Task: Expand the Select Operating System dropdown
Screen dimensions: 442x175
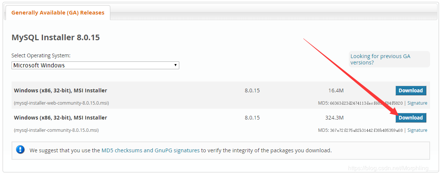Action: point(95,66)
